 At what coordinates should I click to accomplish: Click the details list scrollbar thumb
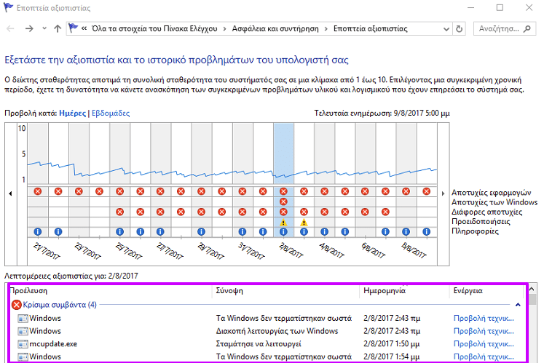[532, 299]
